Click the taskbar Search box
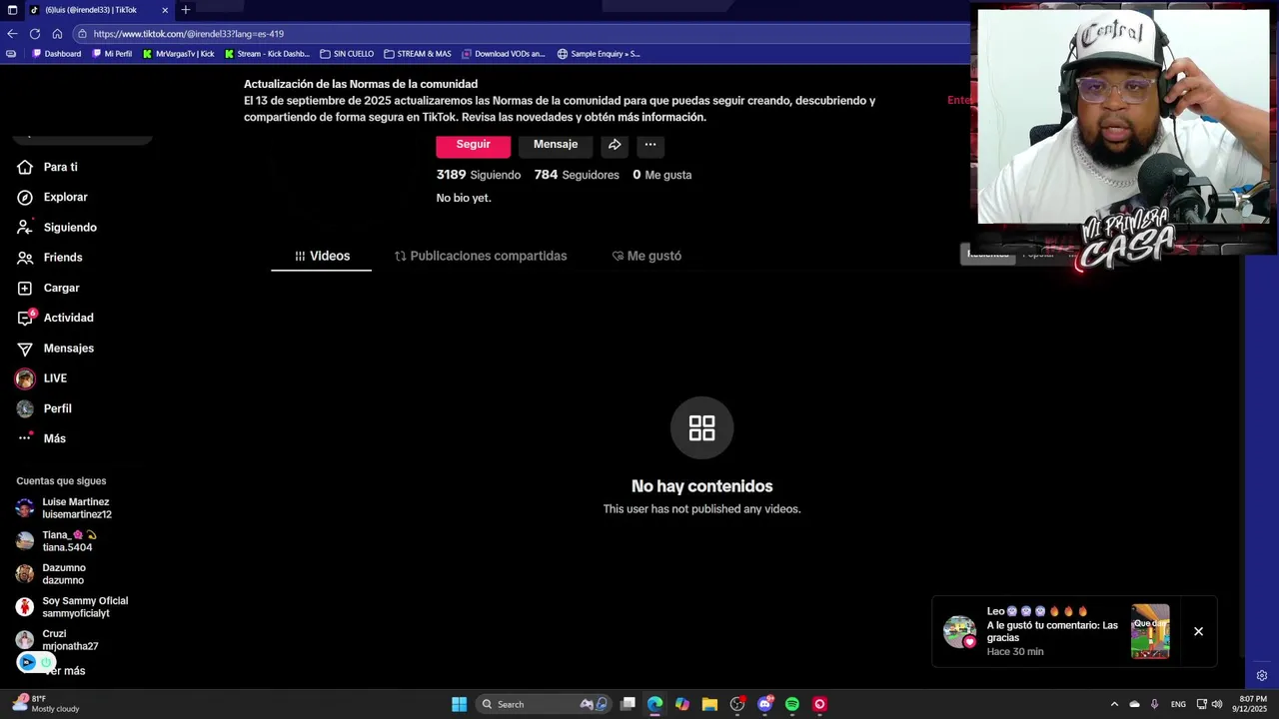 544,704
